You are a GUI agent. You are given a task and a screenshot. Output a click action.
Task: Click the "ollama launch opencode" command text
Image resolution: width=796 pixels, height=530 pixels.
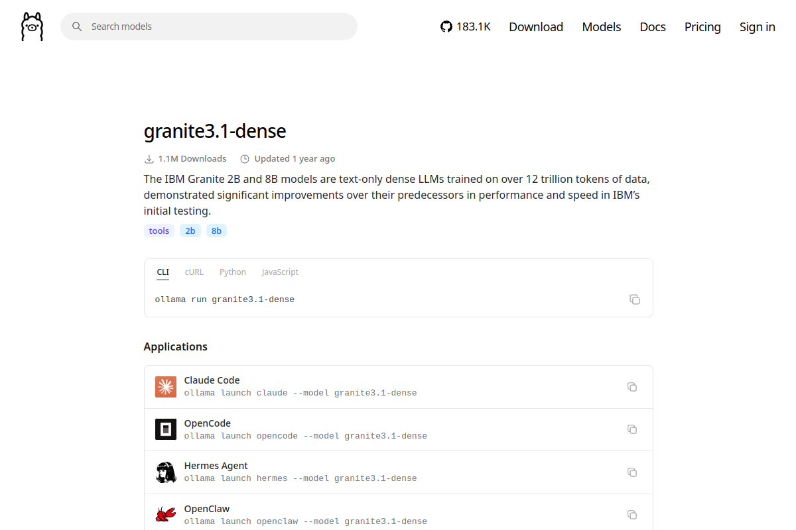point(306,436)
